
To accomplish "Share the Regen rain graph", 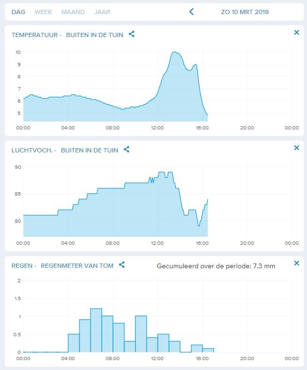I will 122,265.
